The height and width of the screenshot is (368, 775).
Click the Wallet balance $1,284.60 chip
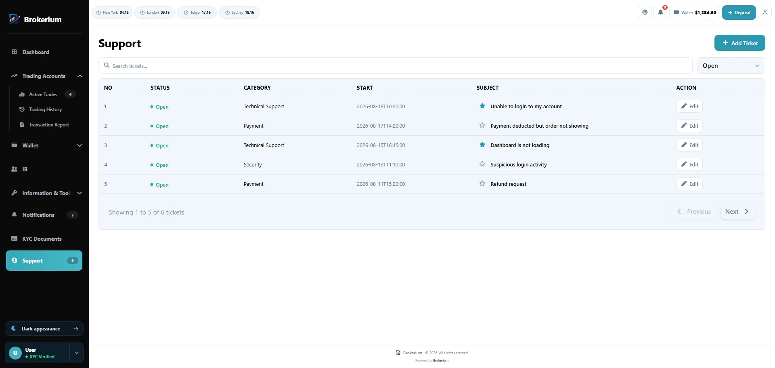point(695,12)
